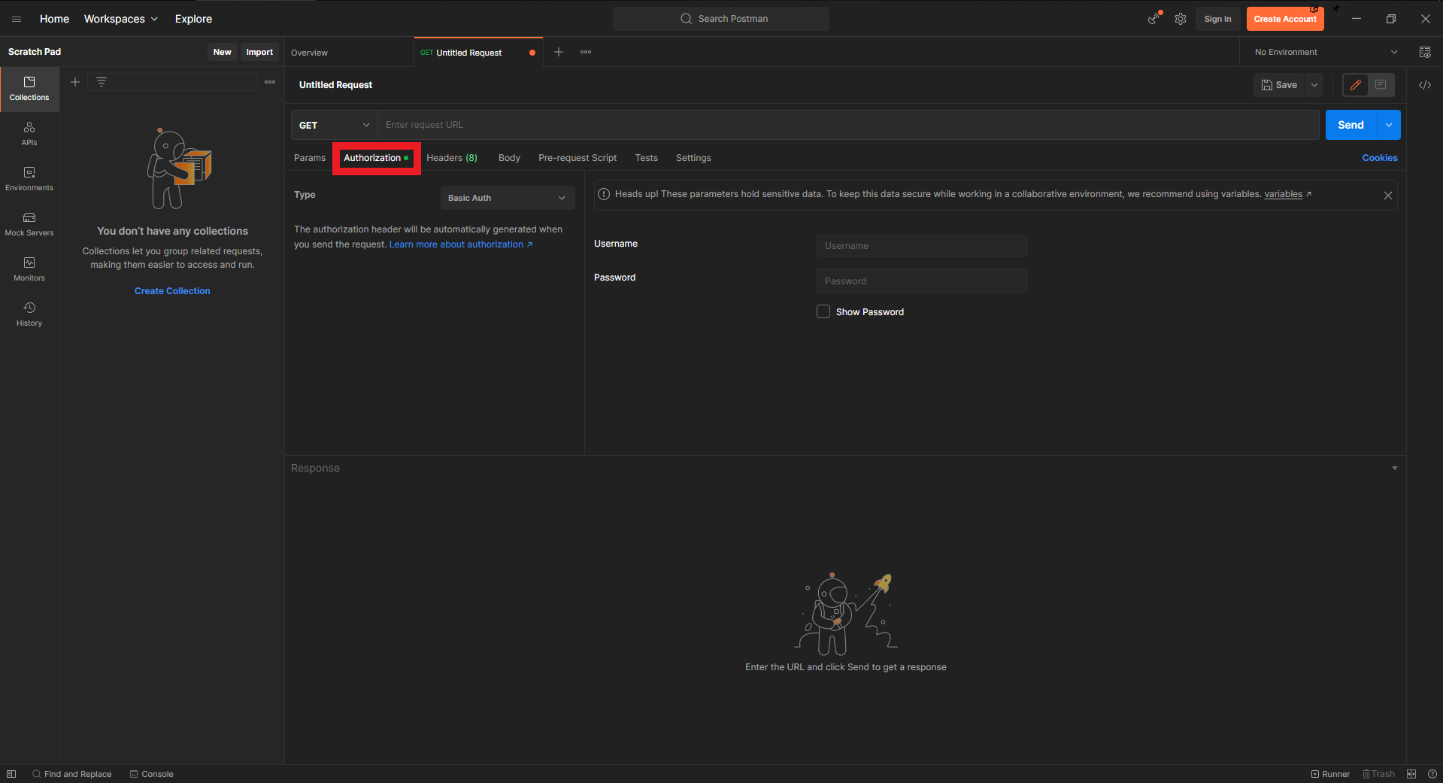Image resolution: width=1443 pixels, height=783 pixels.
Task: Expand the Basic Auth type dropdown
Action: coord(507,198)
